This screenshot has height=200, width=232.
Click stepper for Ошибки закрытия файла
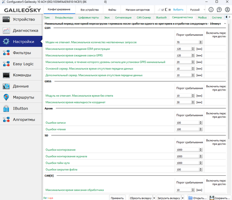(201, 169)
